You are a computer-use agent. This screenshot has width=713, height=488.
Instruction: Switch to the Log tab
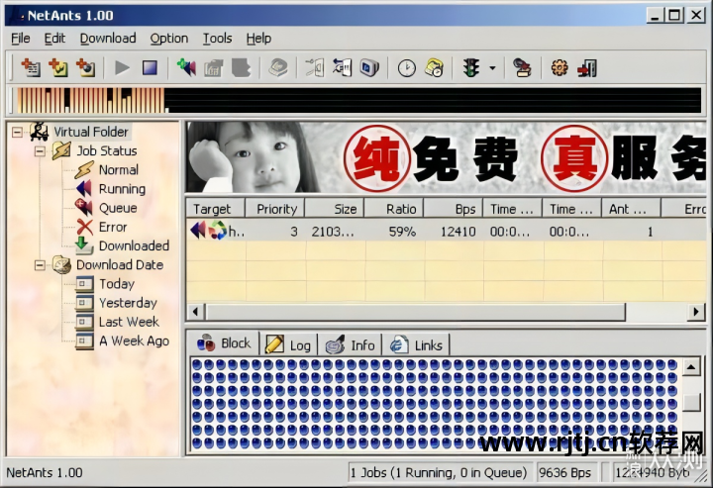point(288,344)
